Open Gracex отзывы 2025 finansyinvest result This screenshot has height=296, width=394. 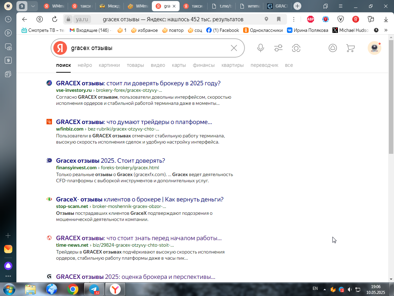tap(110, 161)
